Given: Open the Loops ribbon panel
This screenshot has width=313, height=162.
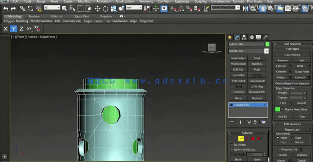Looking at the screenshot, I should [99, 21].
